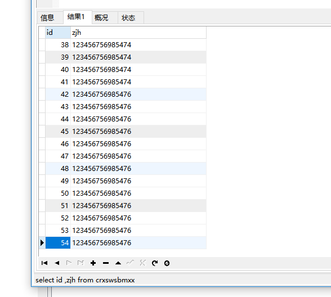Go to next record arrow
The width and height of the screenshot is (331, 297).
[x=69, y=263]
